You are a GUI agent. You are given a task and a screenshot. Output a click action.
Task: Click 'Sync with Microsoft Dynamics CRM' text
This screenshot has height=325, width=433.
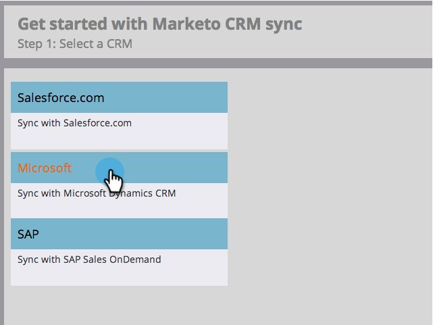(x=97, y=193)
